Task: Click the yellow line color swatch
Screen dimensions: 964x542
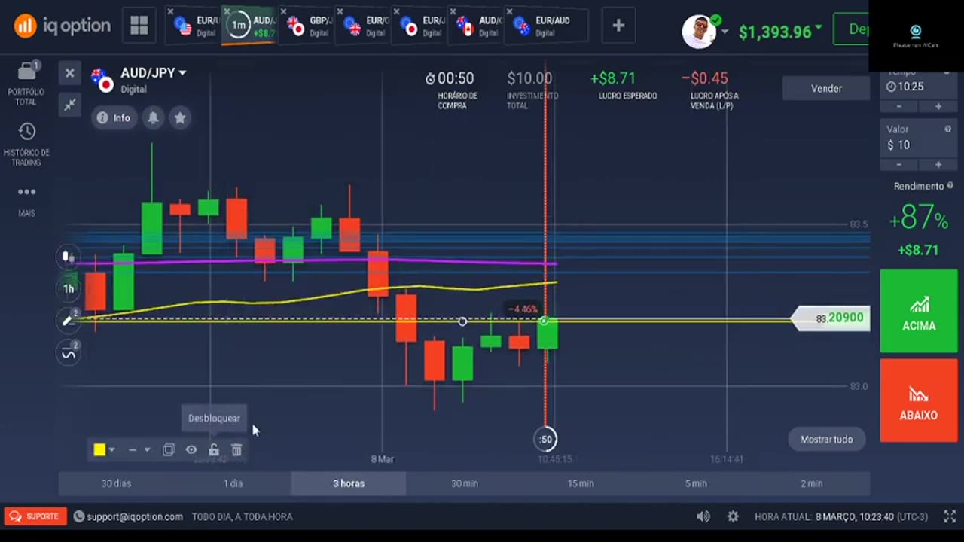Action: [99, 450]
